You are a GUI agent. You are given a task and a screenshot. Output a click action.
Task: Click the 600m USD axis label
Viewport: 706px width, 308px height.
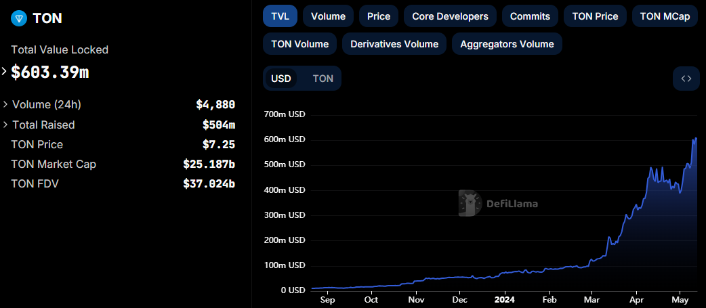point(284,140)
